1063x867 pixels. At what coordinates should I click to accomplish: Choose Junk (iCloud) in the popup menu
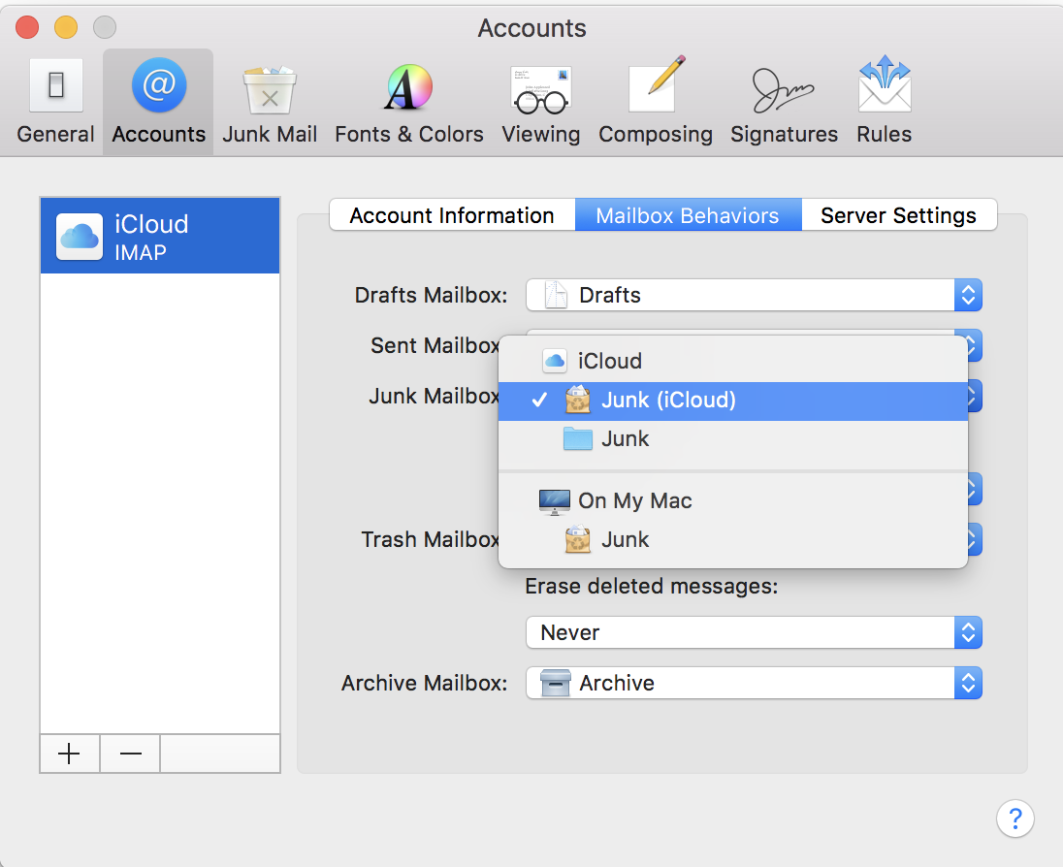pyautogui.click(x=733, y=401)
